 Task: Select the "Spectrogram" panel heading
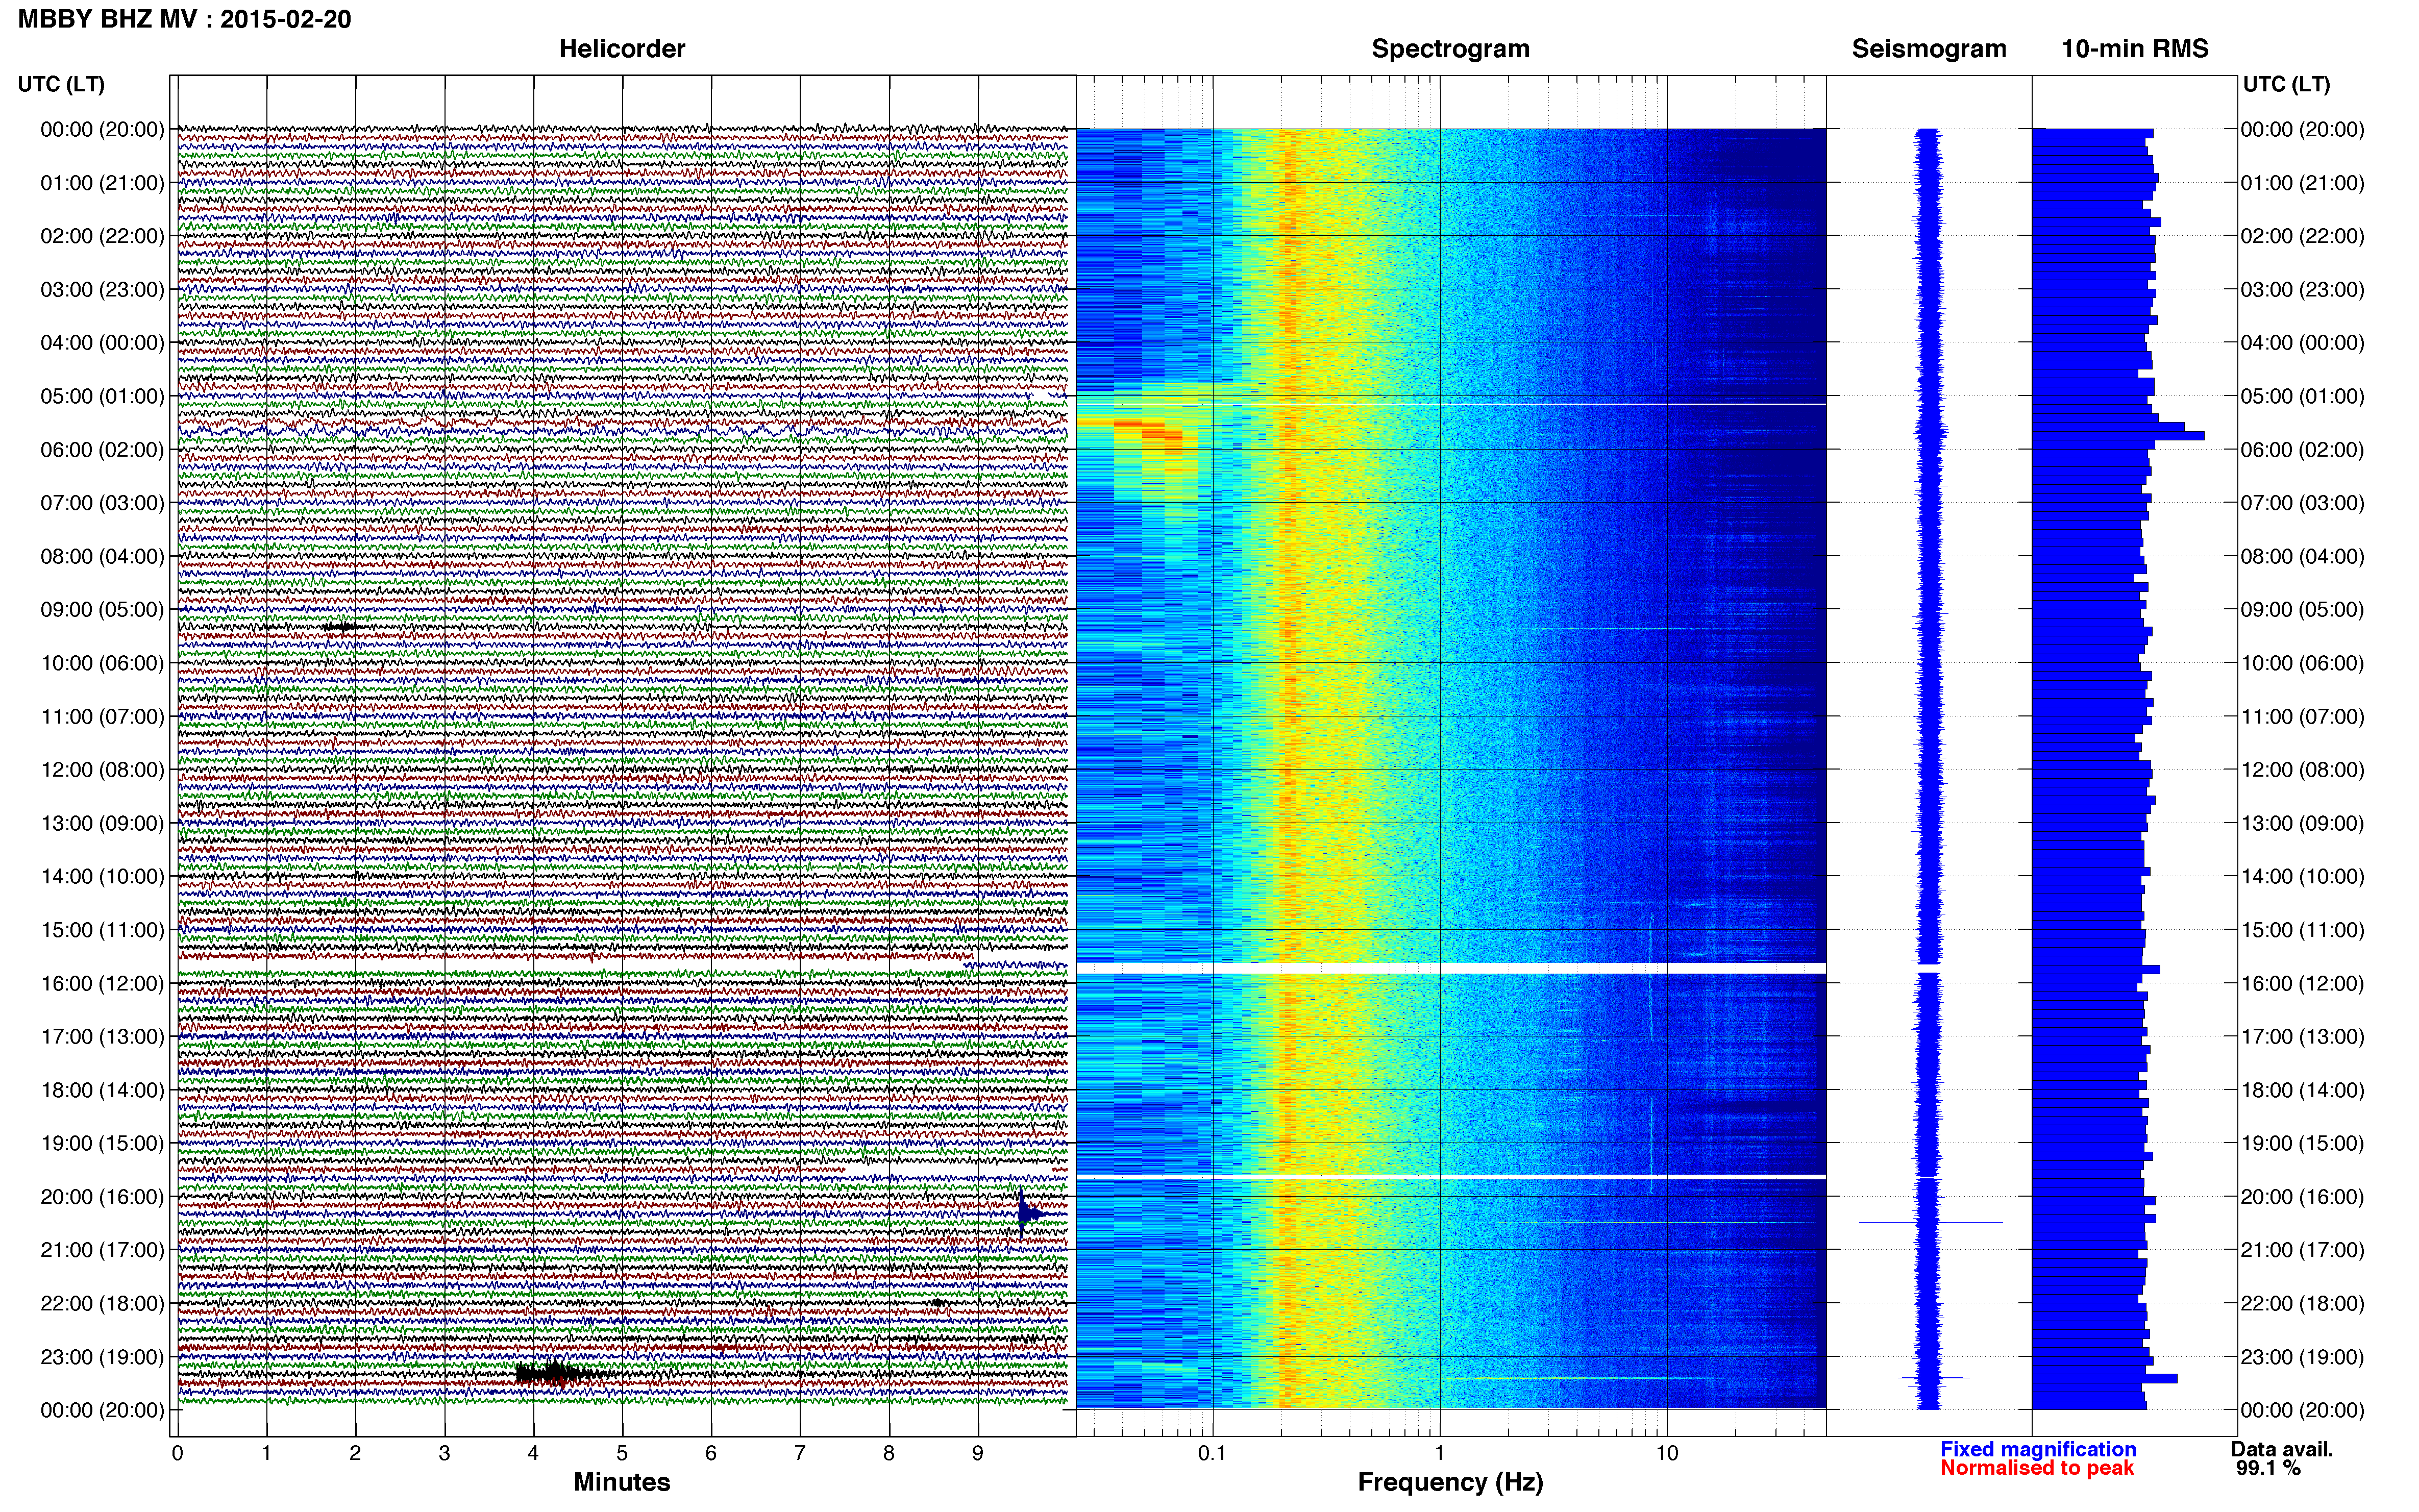tap(1450, 49)
